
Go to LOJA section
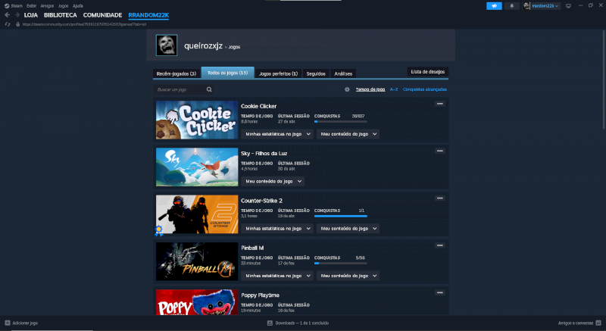coord(31,15)
